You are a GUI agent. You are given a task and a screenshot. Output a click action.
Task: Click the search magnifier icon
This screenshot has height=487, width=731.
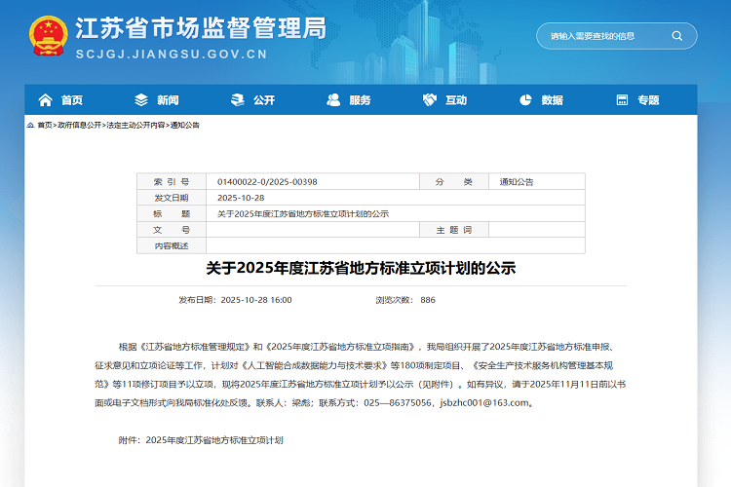[676, 36]
